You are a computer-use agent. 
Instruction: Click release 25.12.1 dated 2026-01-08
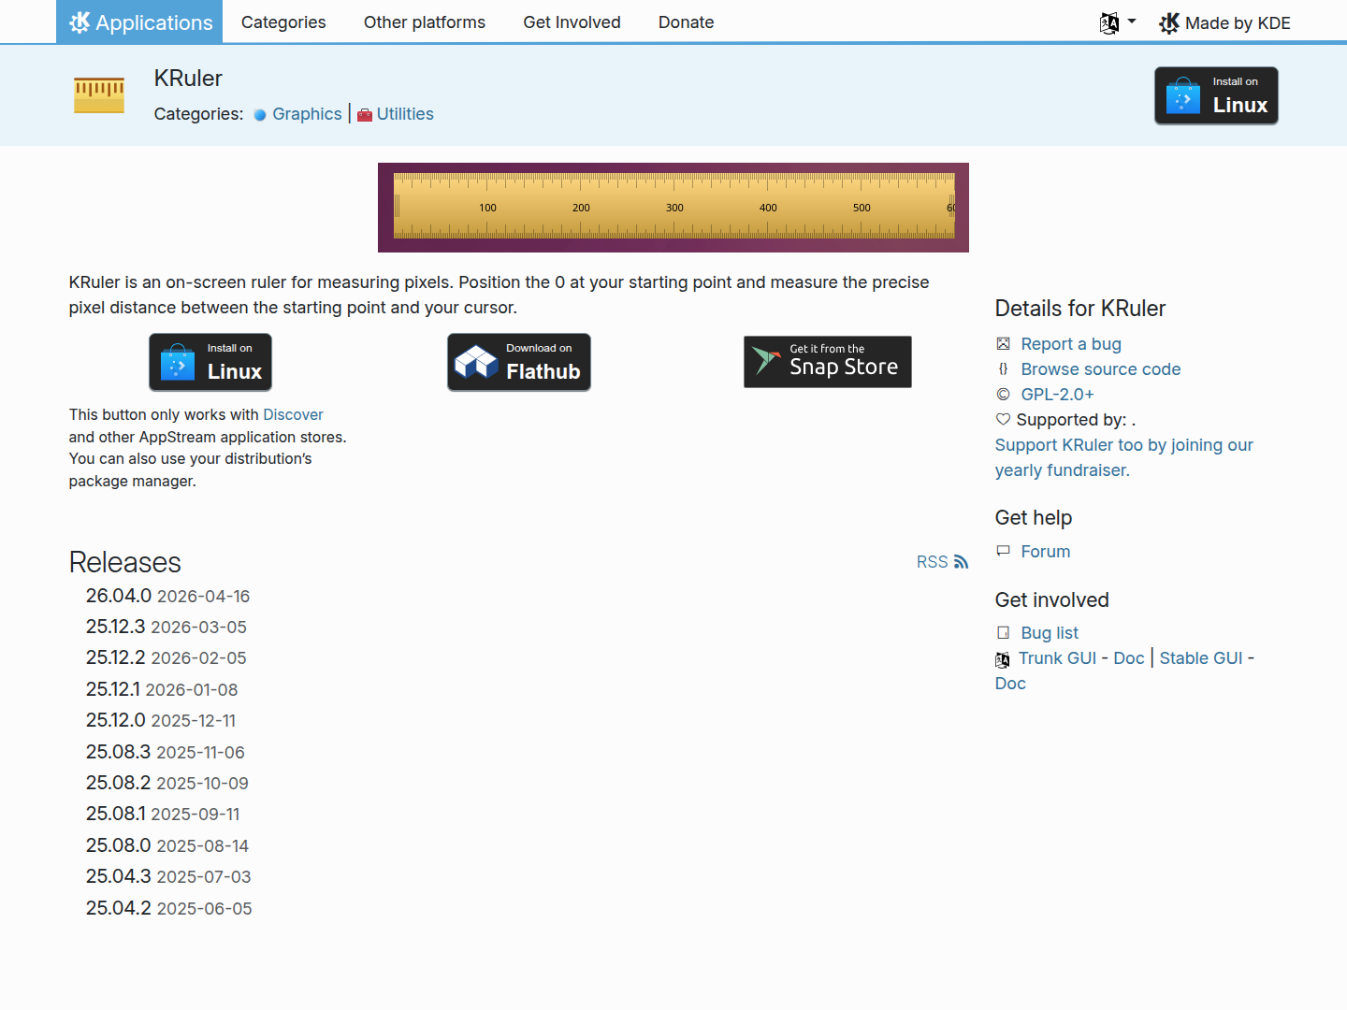(x=162, y=689)
